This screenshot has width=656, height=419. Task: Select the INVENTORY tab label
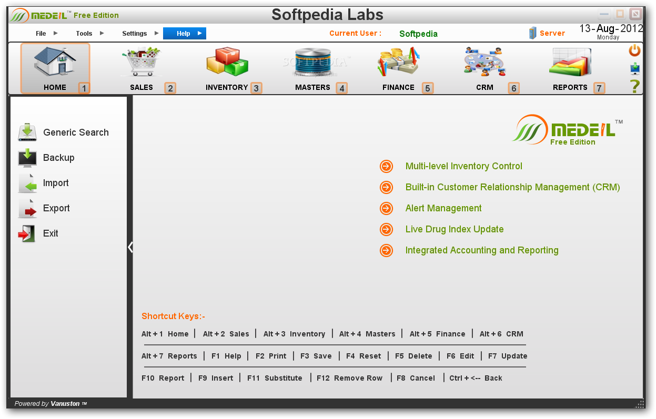point(227,87)
